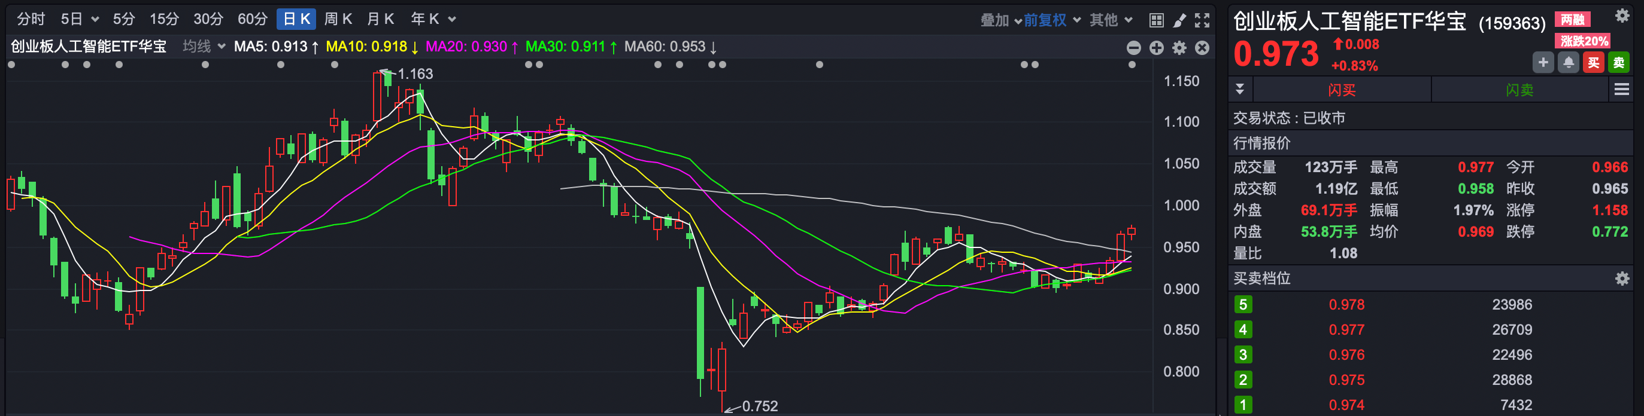
Task: Click the price alert bell icon
Action: click(1568, 62)
